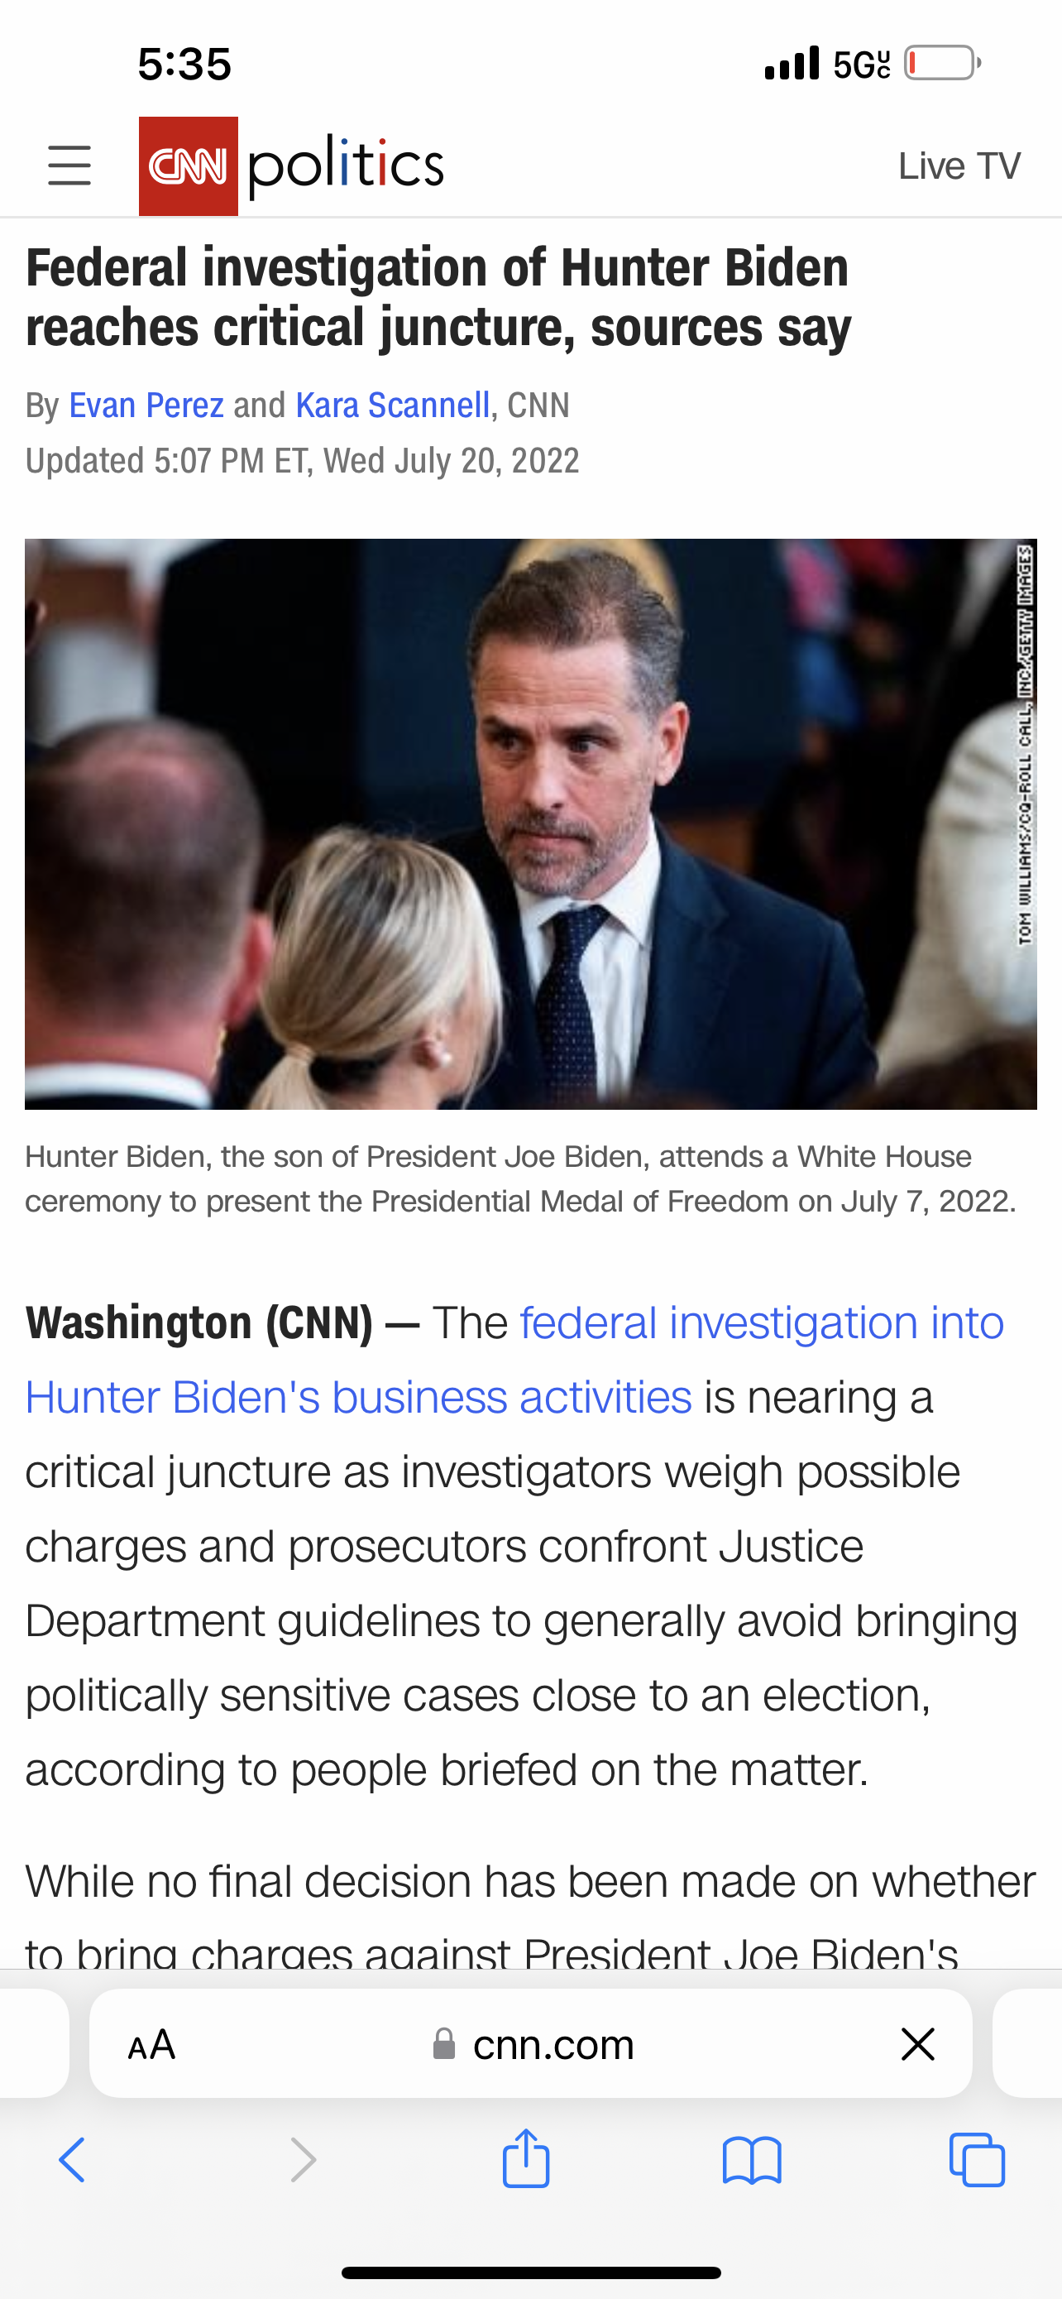Open author Kara Scannell's profile
1062x2299 pixels.
[392, 406]
